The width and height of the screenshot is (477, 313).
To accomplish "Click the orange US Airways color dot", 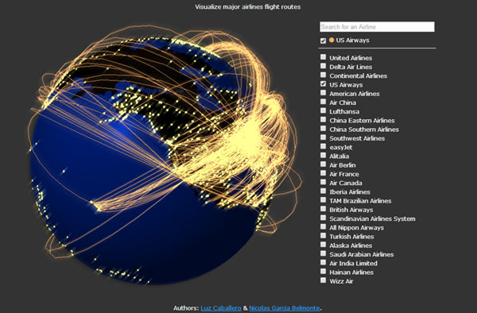I will click(332, 40).
